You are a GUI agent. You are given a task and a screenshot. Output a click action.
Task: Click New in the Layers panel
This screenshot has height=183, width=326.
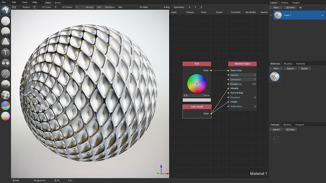pyautogui.click(x=276, y=8)
